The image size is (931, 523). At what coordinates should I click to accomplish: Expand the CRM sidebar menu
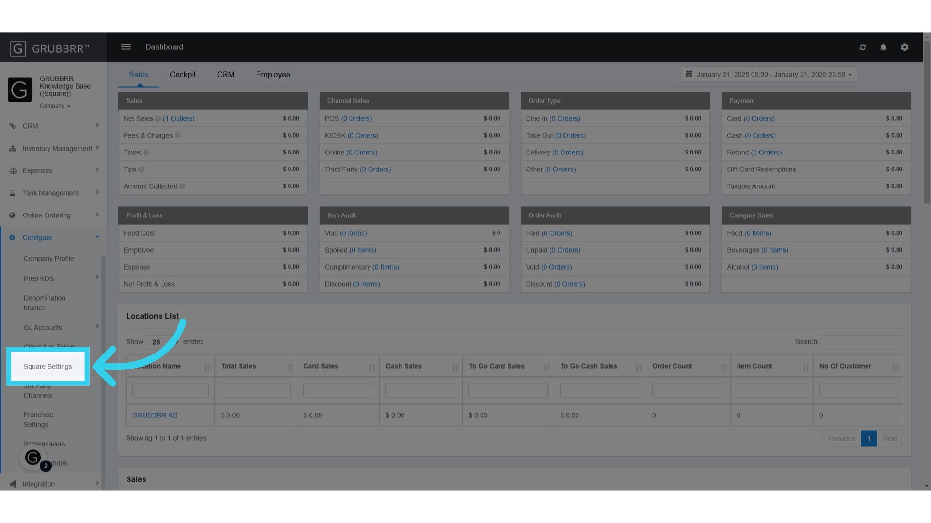[x=97, y=125]
